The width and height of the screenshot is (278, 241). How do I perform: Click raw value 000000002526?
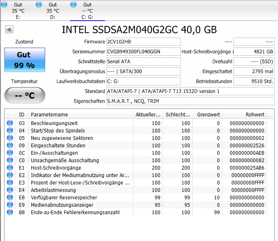pyautogui.click(x=247, y=146)
